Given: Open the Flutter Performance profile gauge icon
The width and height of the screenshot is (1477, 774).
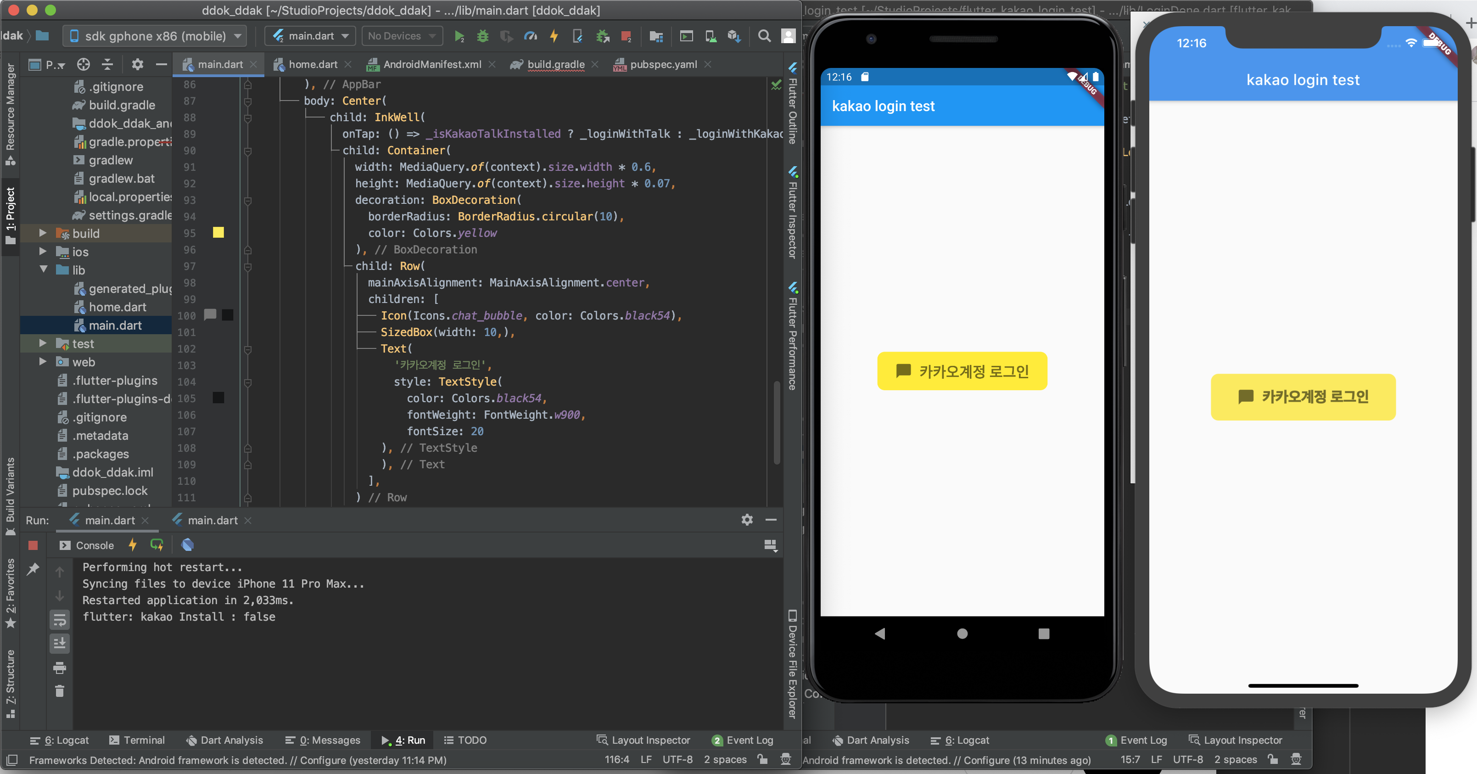Looking at the screenshot, I should point(531,36).
